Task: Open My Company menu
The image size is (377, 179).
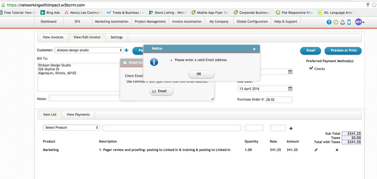Action: click(219, 22)
